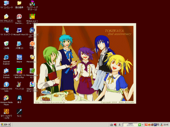Open the 面白画像 folder
Screen dimensions: 170x127
19,4
